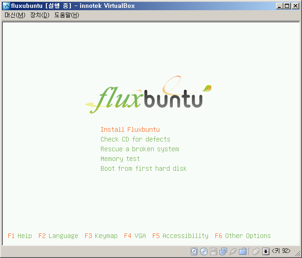Click F2 Language option
This screenshot has width=302, height=258.
coord(58,236)
